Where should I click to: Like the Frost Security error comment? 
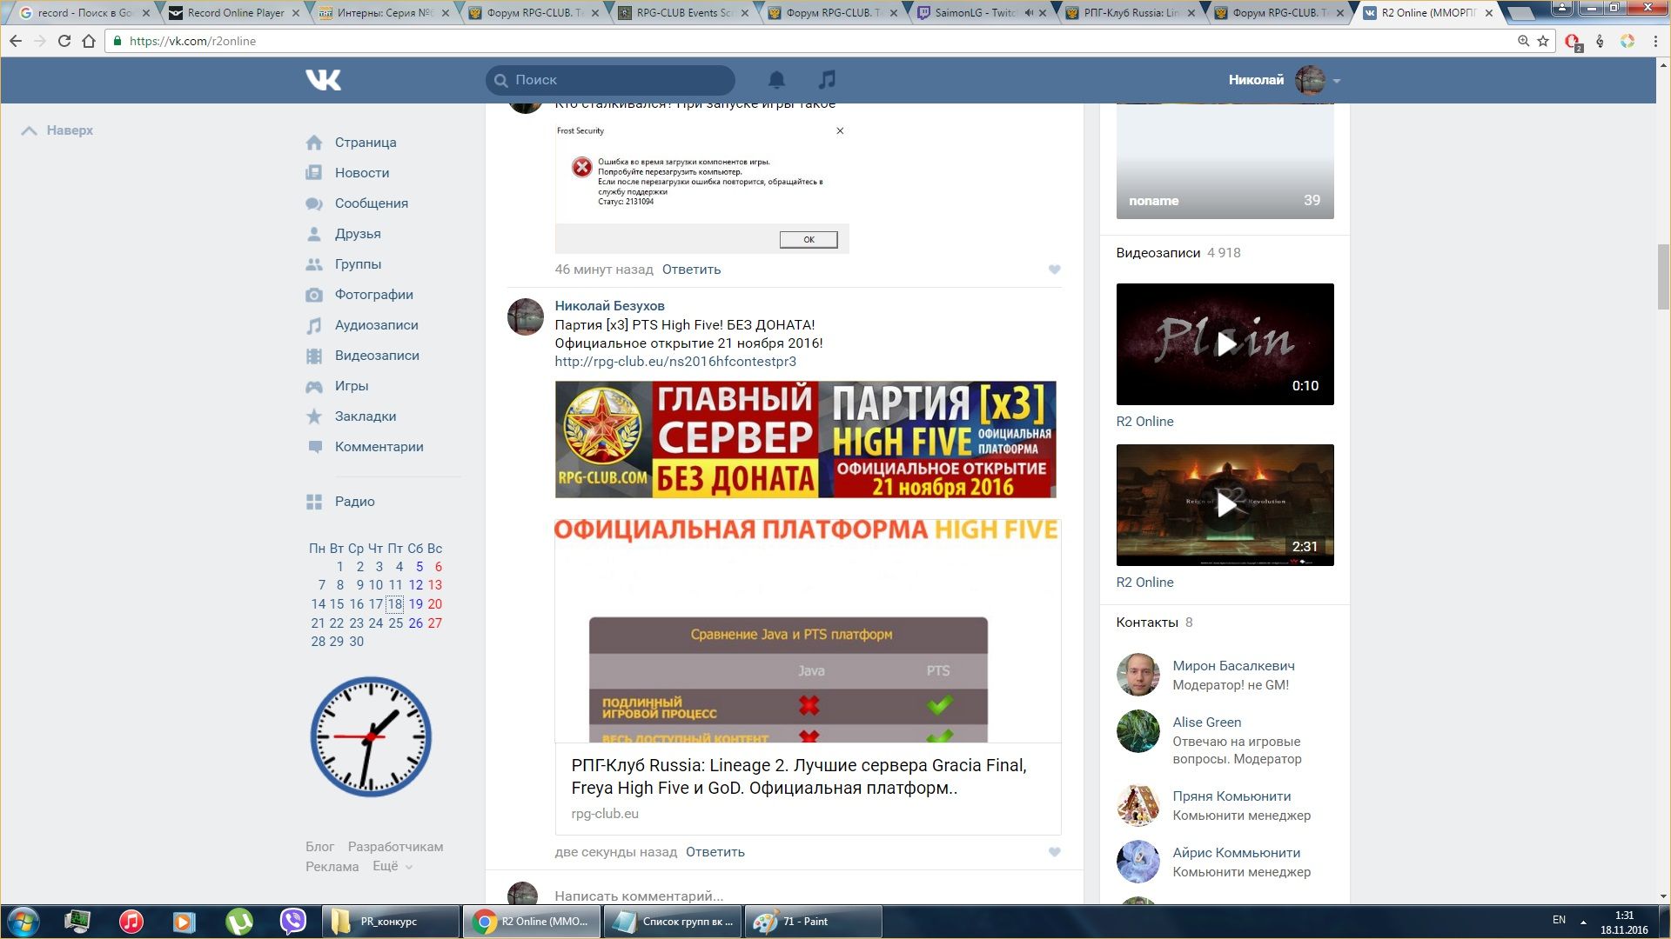(1054, 270)
